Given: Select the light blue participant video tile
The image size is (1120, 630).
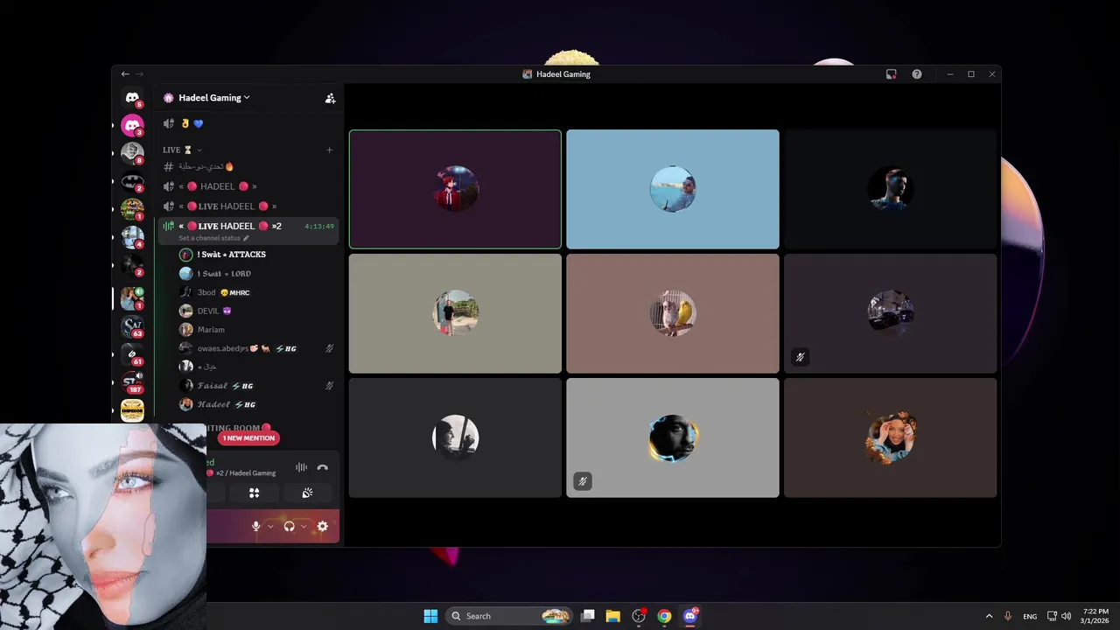Looking at the screenshot, I should coord(673,189).
